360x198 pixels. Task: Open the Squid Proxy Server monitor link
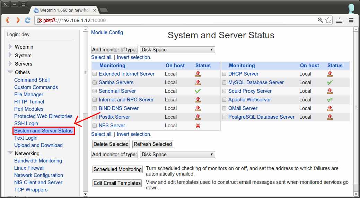pyautogui.click(x=250, y=91)
